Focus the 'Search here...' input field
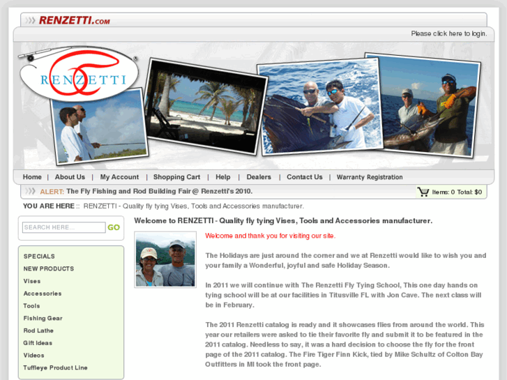 [63, 227]
